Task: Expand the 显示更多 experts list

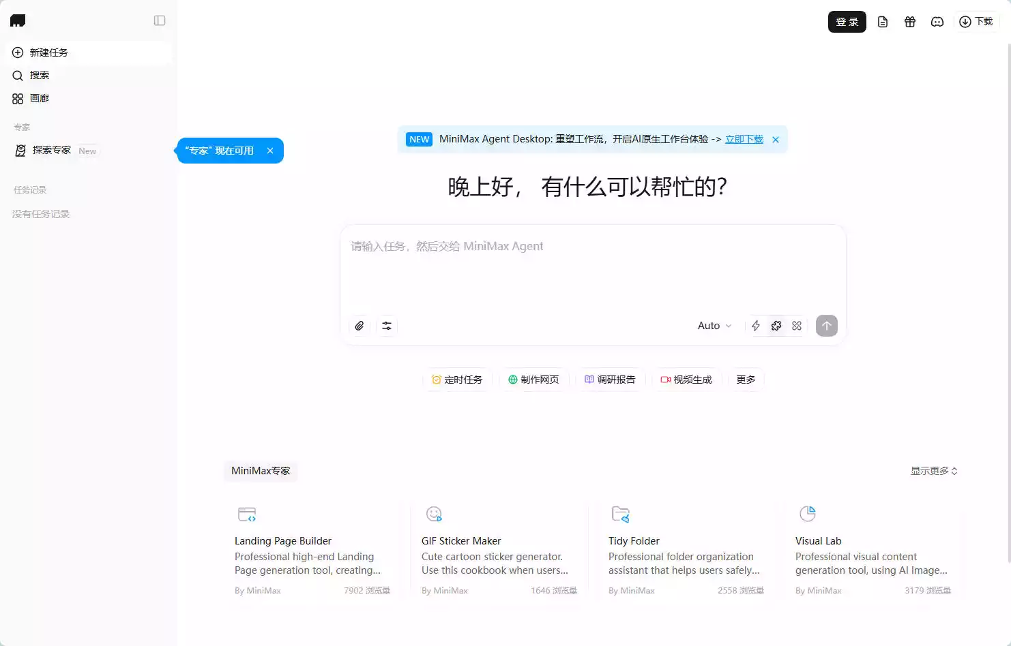Action: tap(934, 471)
